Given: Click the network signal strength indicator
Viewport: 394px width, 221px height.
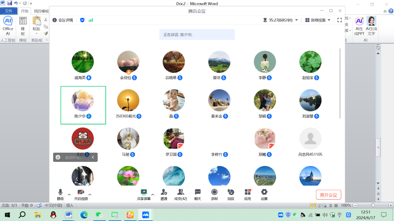Looking at the screenshot, I should pos(91,20).
